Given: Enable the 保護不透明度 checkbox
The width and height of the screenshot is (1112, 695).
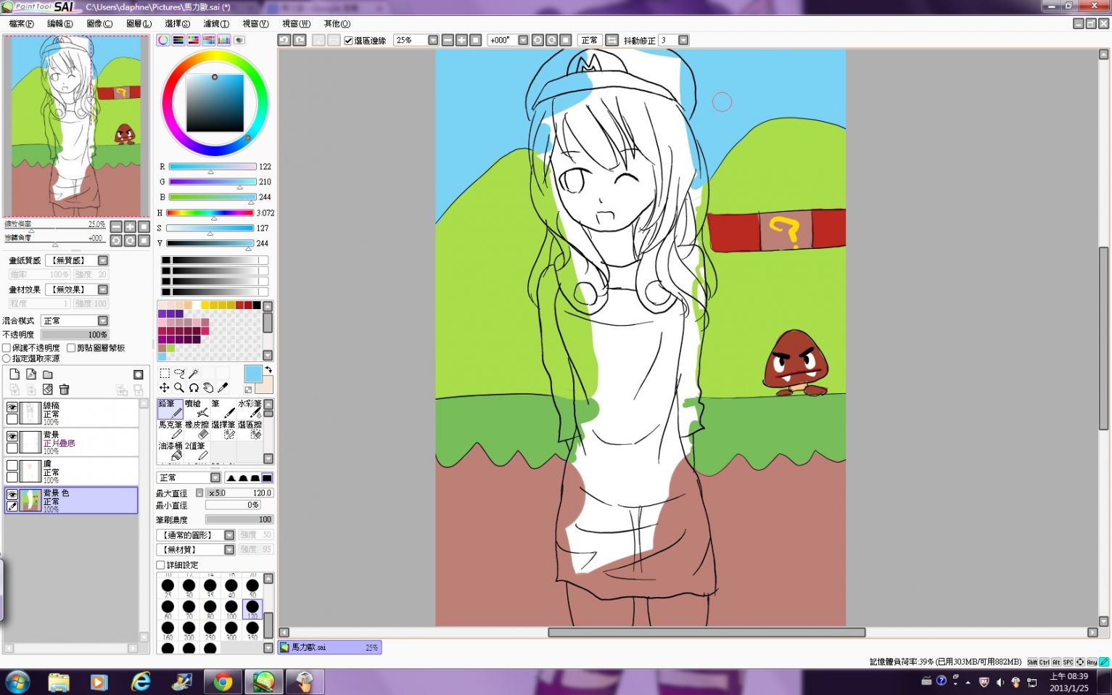Looking at the screenshot, I should 7,348.
